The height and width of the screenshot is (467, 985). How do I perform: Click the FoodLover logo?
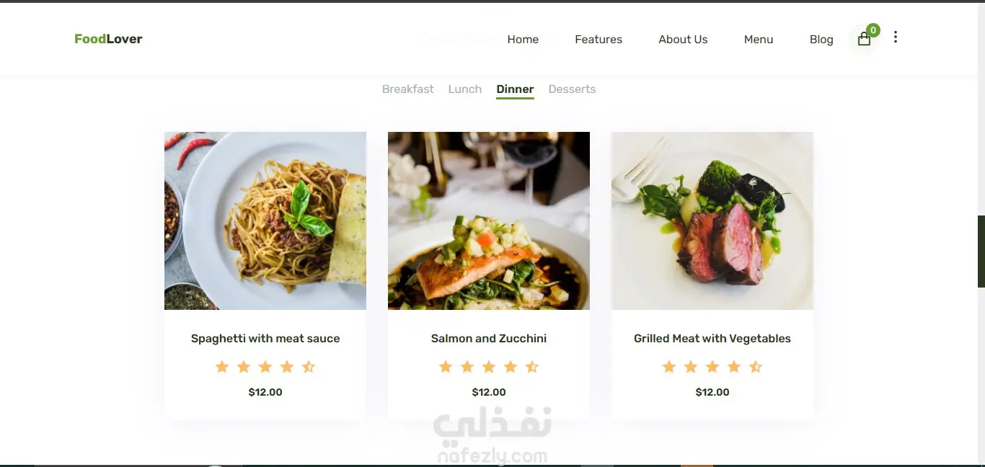coord(108,39)
